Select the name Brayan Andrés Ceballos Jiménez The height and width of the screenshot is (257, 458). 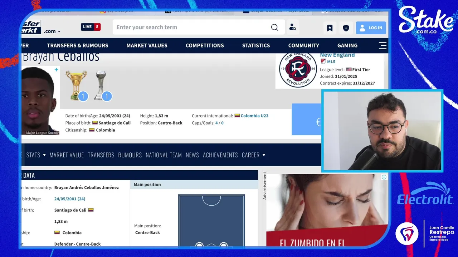pyautogui.click(x=87, y=187)
